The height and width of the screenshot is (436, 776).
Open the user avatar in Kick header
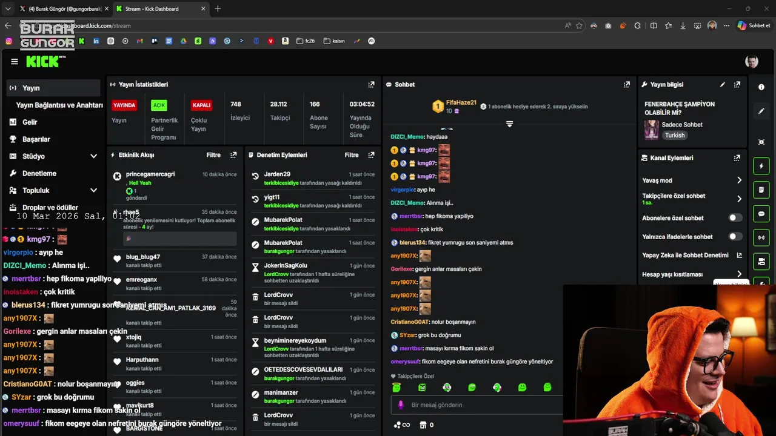coord(751,62)
